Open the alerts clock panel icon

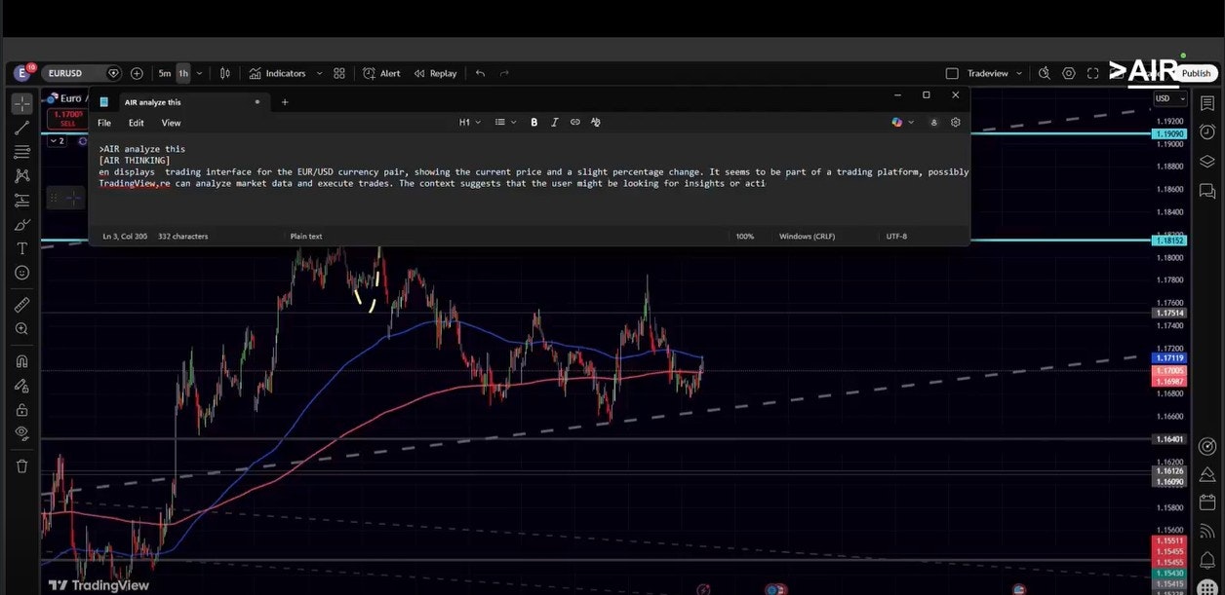1207,132
